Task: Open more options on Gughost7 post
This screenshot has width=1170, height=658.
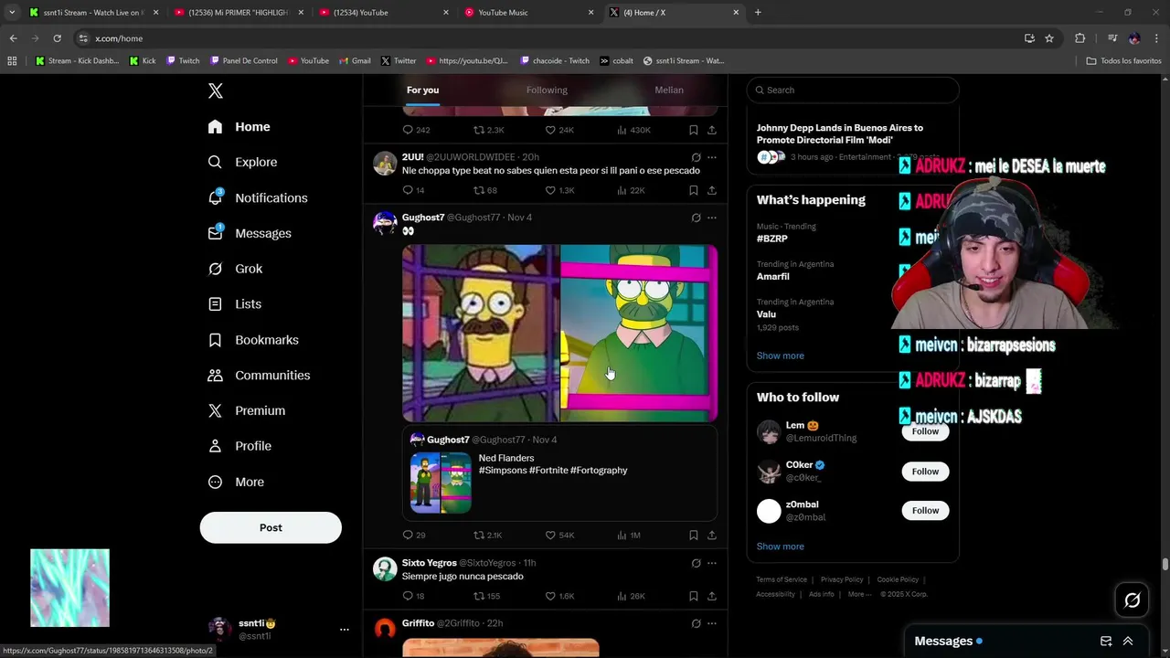Action: tap(711, 218)
